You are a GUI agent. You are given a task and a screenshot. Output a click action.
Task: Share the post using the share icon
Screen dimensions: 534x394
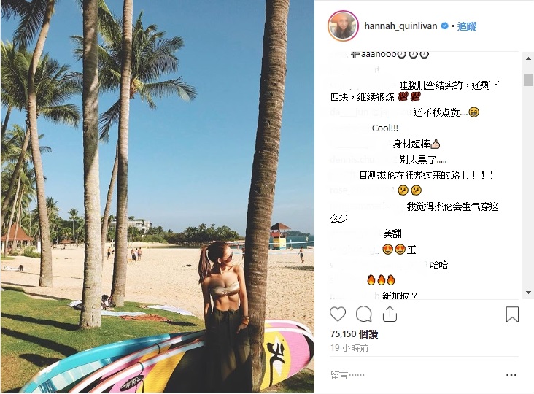coord(390,314)
